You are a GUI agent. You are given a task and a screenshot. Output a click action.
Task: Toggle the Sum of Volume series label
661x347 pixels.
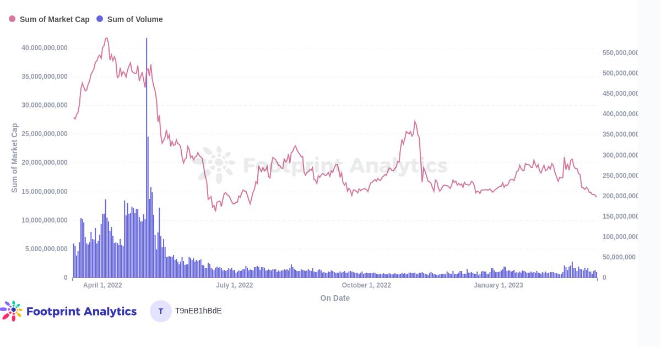click(x=135, y=19)
